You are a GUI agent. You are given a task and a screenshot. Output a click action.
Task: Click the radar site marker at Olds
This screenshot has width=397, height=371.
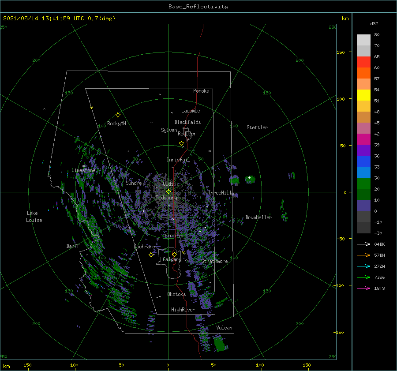click(169, 192)
